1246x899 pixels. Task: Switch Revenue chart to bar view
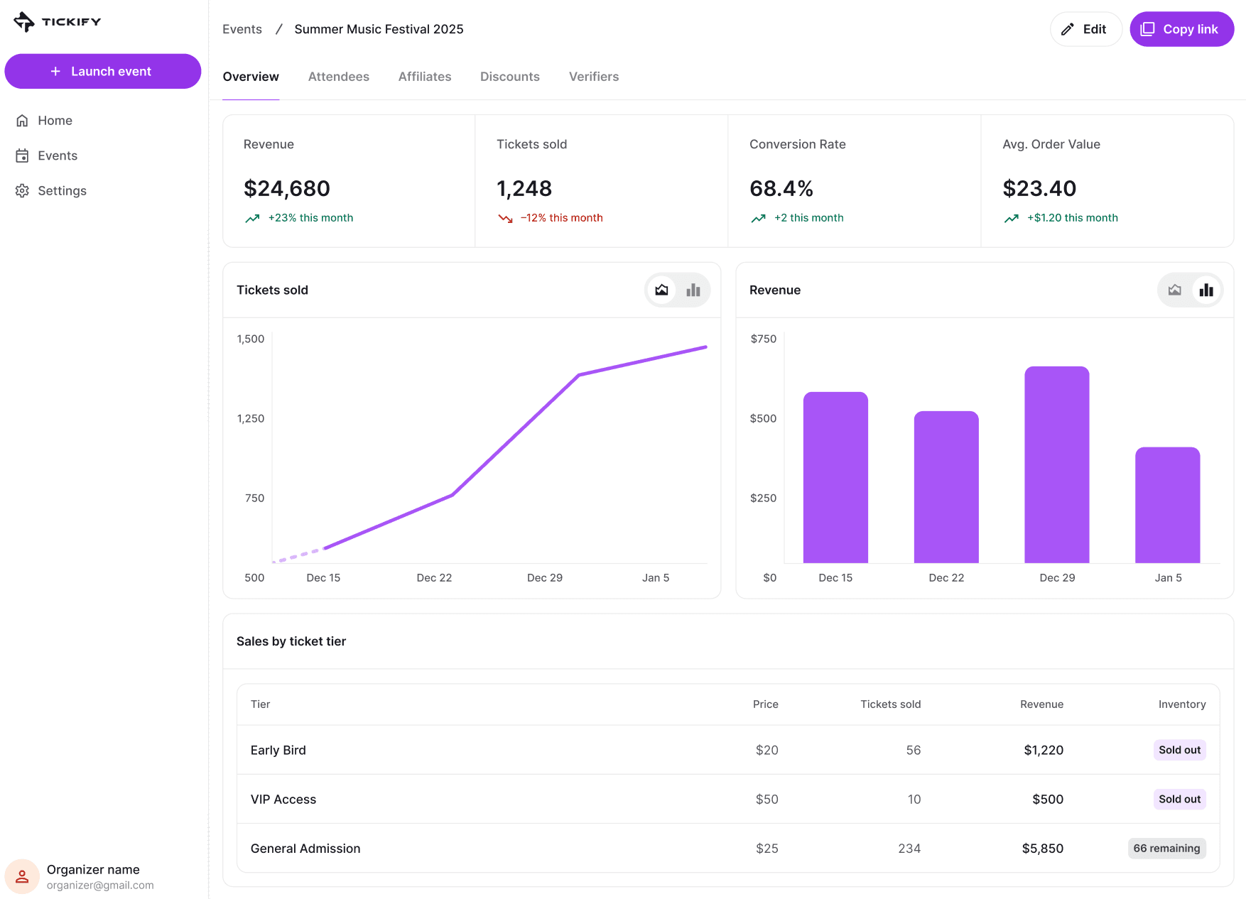(x=1206, y=290)
